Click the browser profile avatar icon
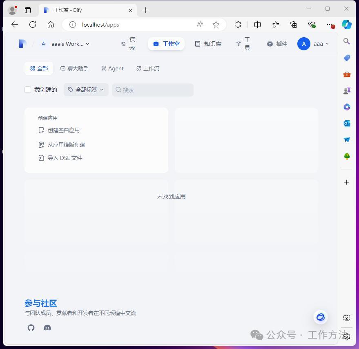 pyautogui.click(x=12, y=10)
